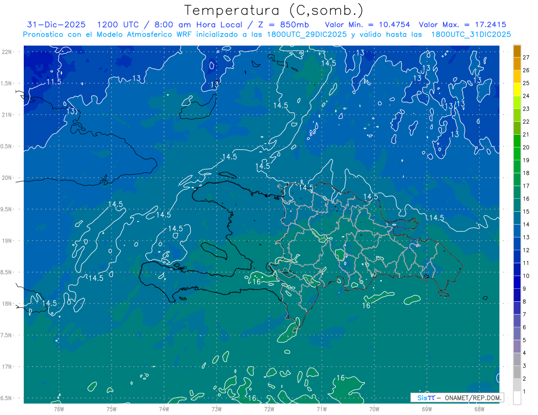Click the "6.5N" latitude axis label

tap(6, 398)
